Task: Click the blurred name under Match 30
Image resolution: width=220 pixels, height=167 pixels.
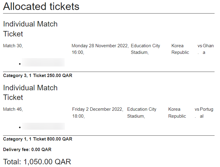Action: tap(43, 63)
